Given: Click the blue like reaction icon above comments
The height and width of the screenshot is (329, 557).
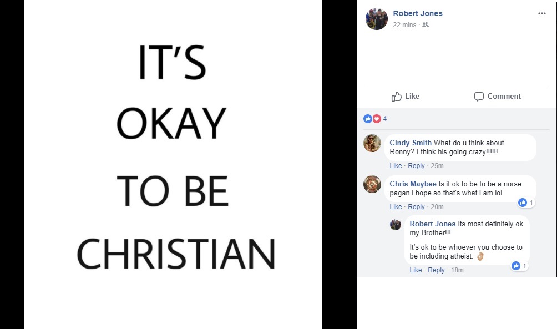Looking at the screenshot, I should pos(367,119).
